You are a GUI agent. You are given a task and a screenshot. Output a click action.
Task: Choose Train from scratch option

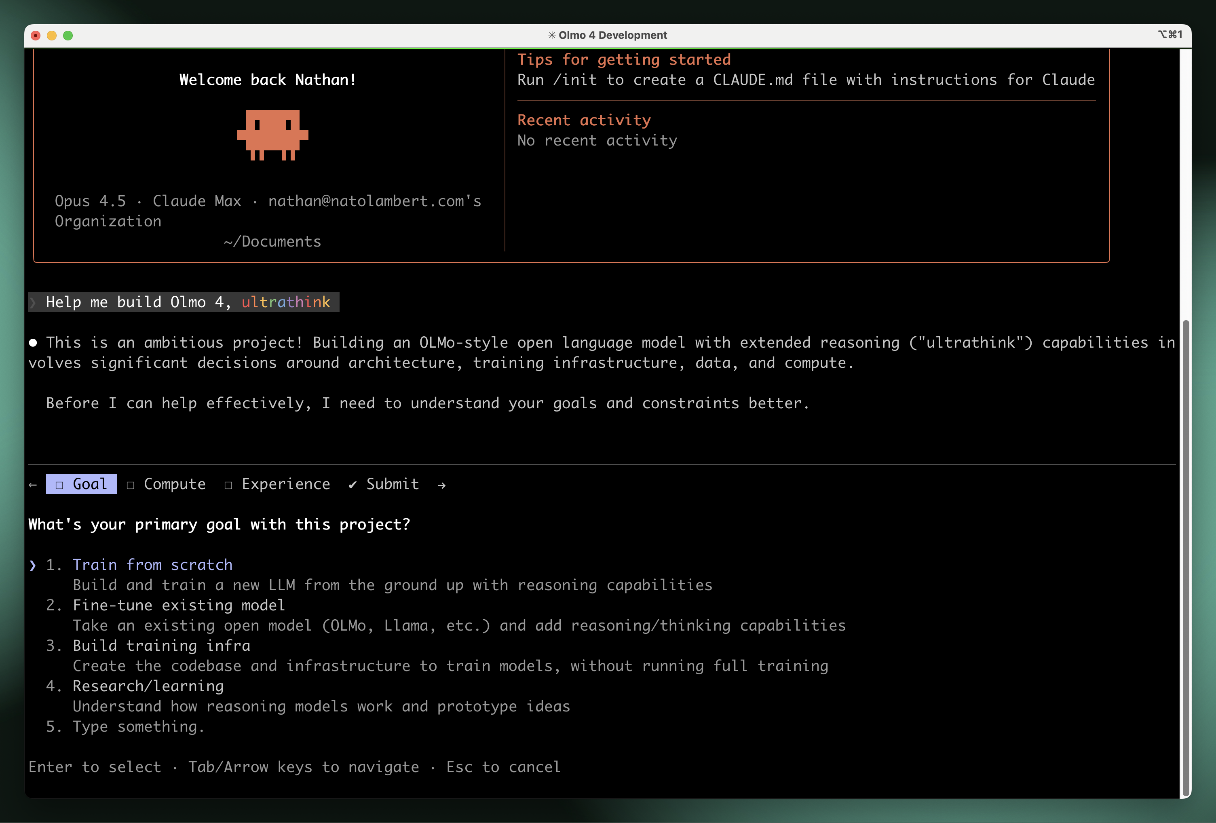point(153,565)
